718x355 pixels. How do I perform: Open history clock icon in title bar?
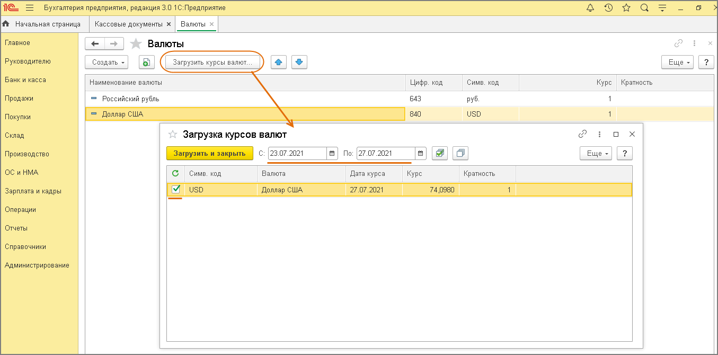(608, 8)
